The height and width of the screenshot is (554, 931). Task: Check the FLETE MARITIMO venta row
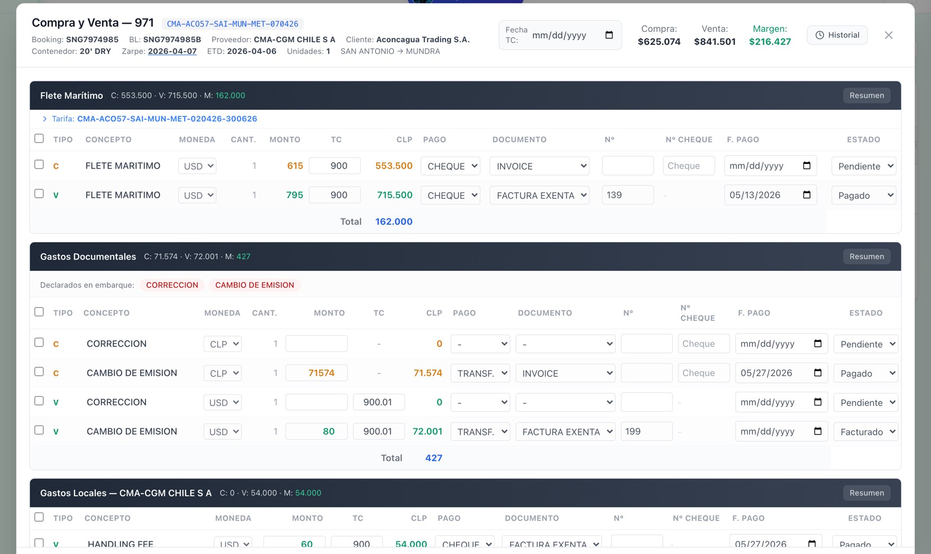(39, 193)
